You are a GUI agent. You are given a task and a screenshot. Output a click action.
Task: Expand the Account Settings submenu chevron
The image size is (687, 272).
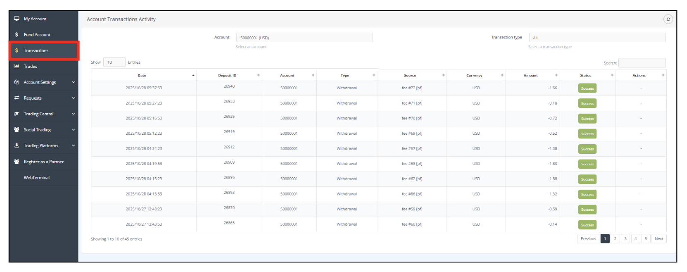point(73,82)
